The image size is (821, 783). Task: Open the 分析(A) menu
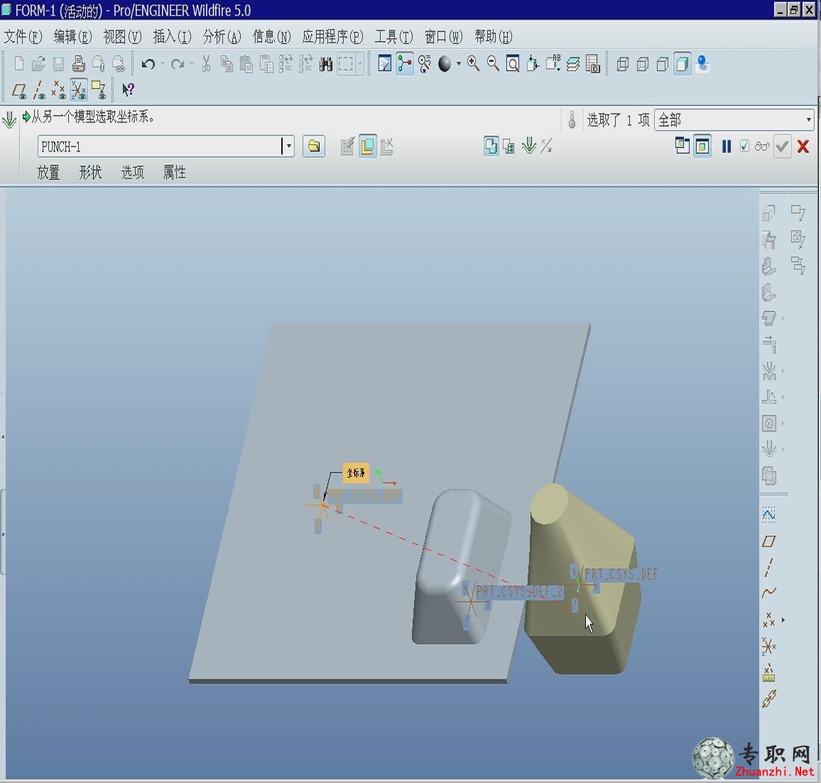pos(222,37)
